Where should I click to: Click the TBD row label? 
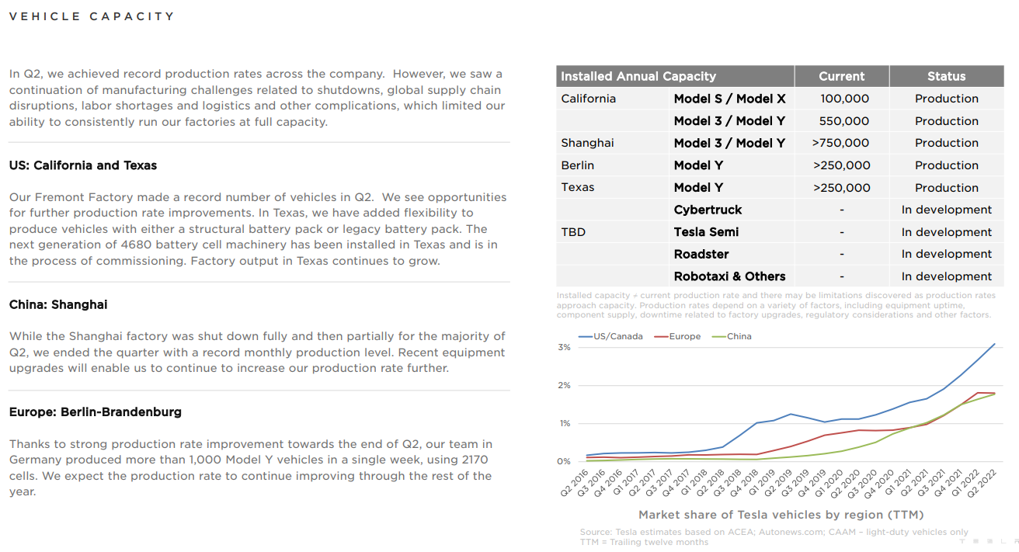click(x=573, y=232)
